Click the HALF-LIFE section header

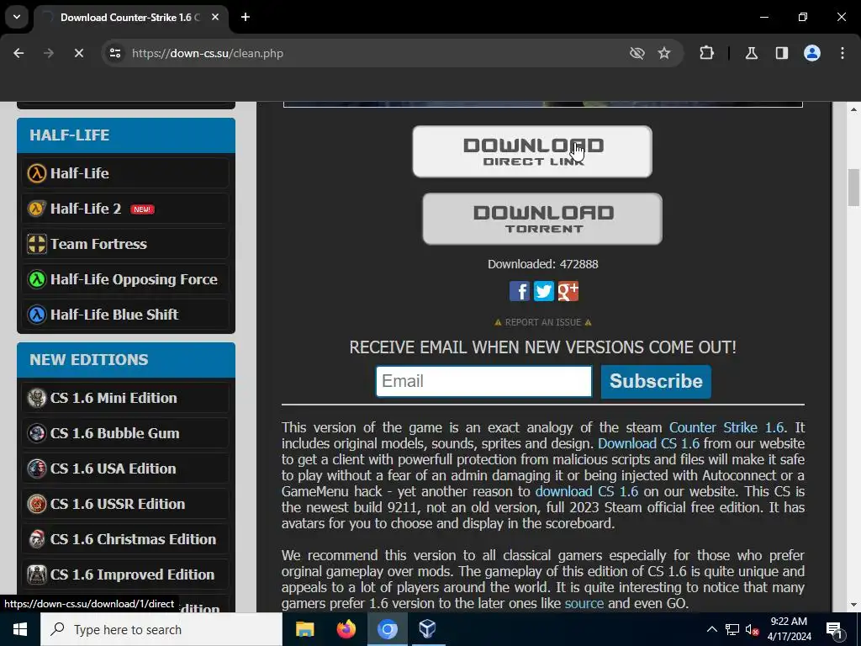[126, 135]
